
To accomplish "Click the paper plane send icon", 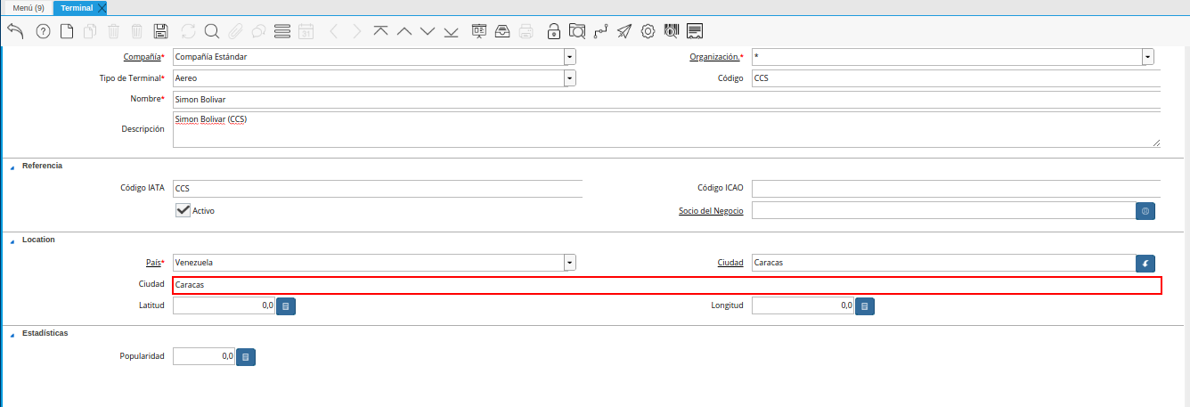I will 624,31.
